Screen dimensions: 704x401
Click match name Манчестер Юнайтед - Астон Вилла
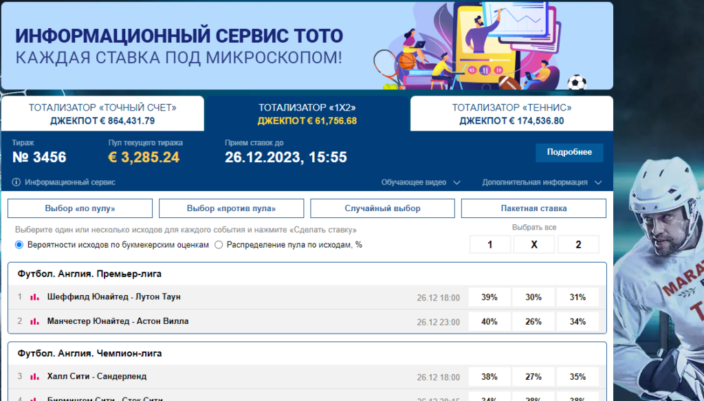[x=118, y=321]
